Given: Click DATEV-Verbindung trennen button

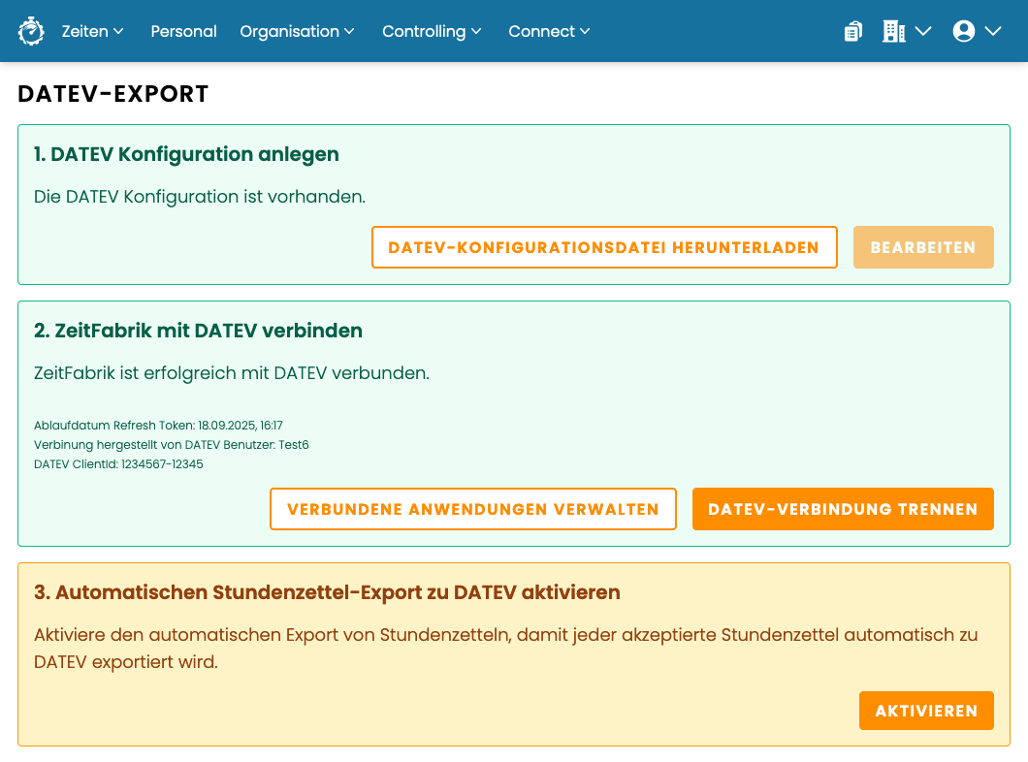Looking at the screenshot, I should pos(843,508).
